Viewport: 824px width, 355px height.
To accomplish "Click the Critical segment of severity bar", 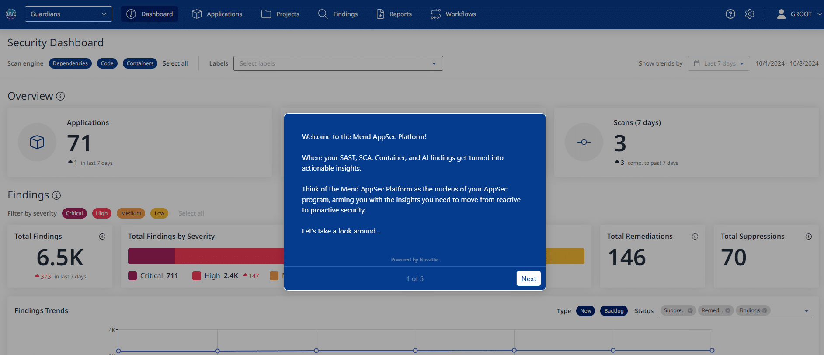I will coord(151,256).
